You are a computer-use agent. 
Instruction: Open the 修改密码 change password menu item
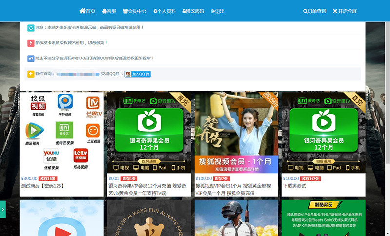click(193, 11)
